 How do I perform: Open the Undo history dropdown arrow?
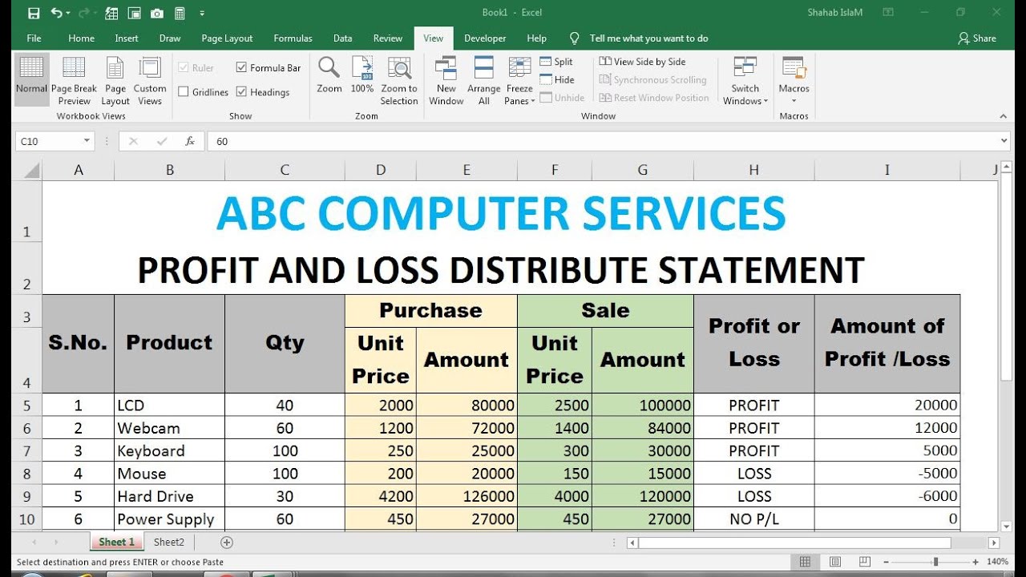67,14
